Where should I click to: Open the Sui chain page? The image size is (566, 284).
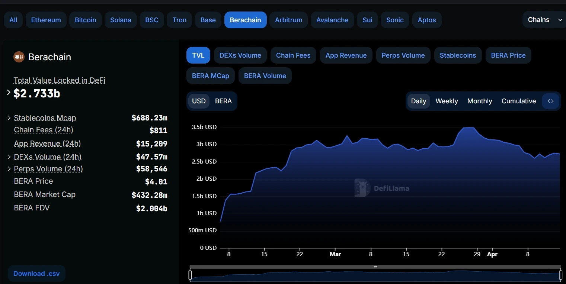pyautogui.click(x=367, y=20)
